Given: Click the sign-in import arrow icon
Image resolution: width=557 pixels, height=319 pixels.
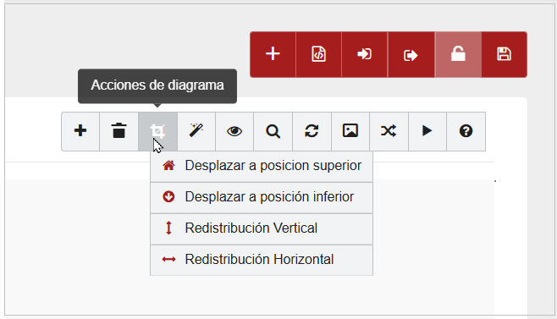Looking at the screenshot, I should pyautogui.click(x=365, y=54).
